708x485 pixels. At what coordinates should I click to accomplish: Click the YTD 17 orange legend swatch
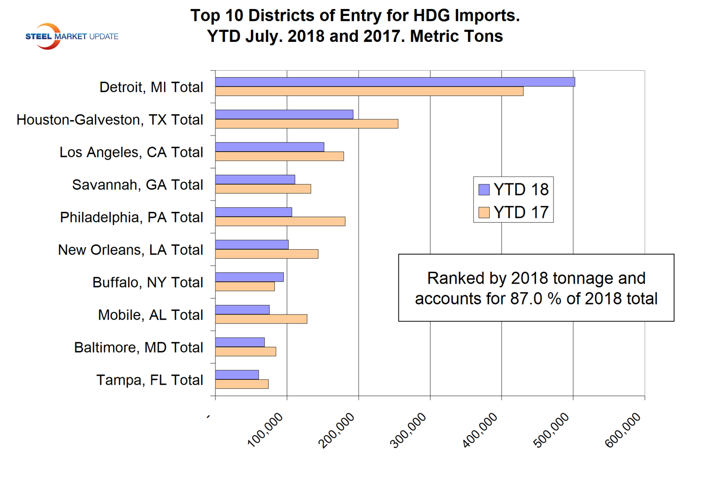point(484,213)
